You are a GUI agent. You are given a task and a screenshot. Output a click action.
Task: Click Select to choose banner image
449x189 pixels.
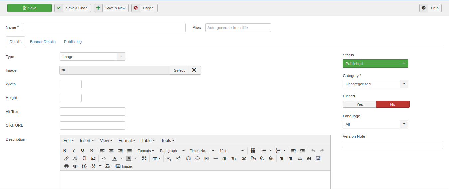click(179, 70)
